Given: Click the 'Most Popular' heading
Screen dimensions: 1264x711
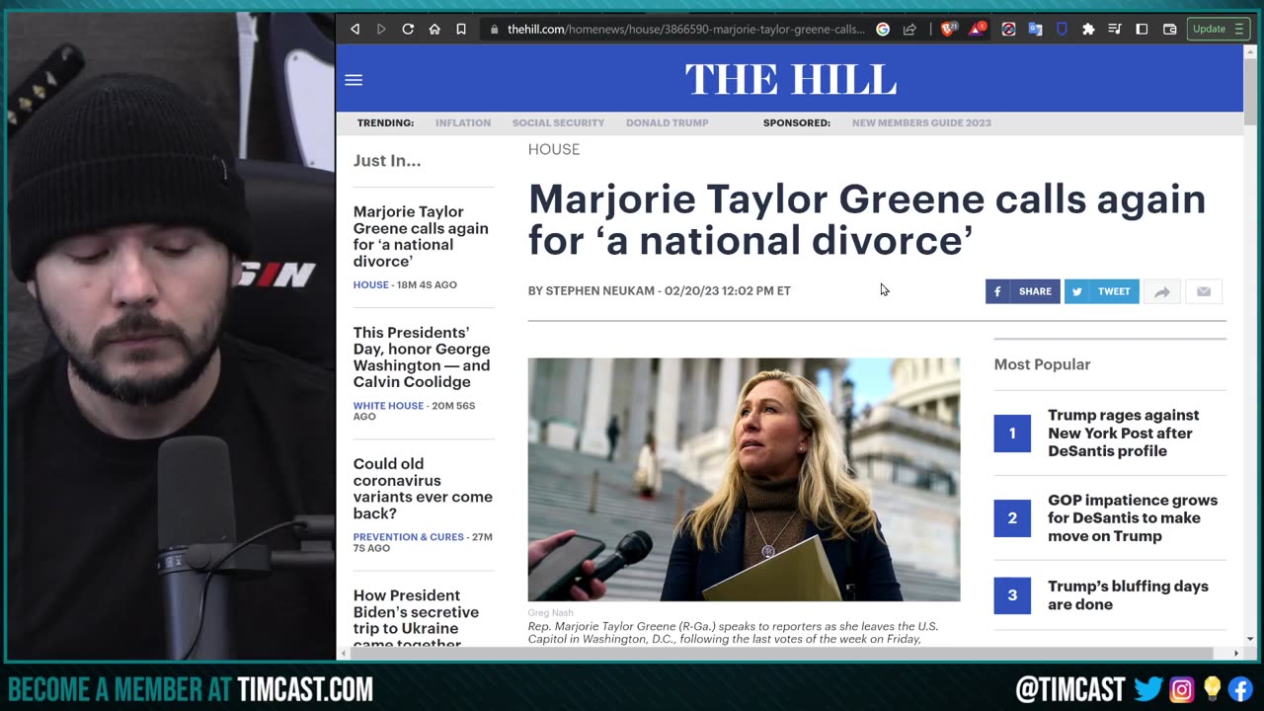Looking at the screenshot, I should (x=1042, y=364).
